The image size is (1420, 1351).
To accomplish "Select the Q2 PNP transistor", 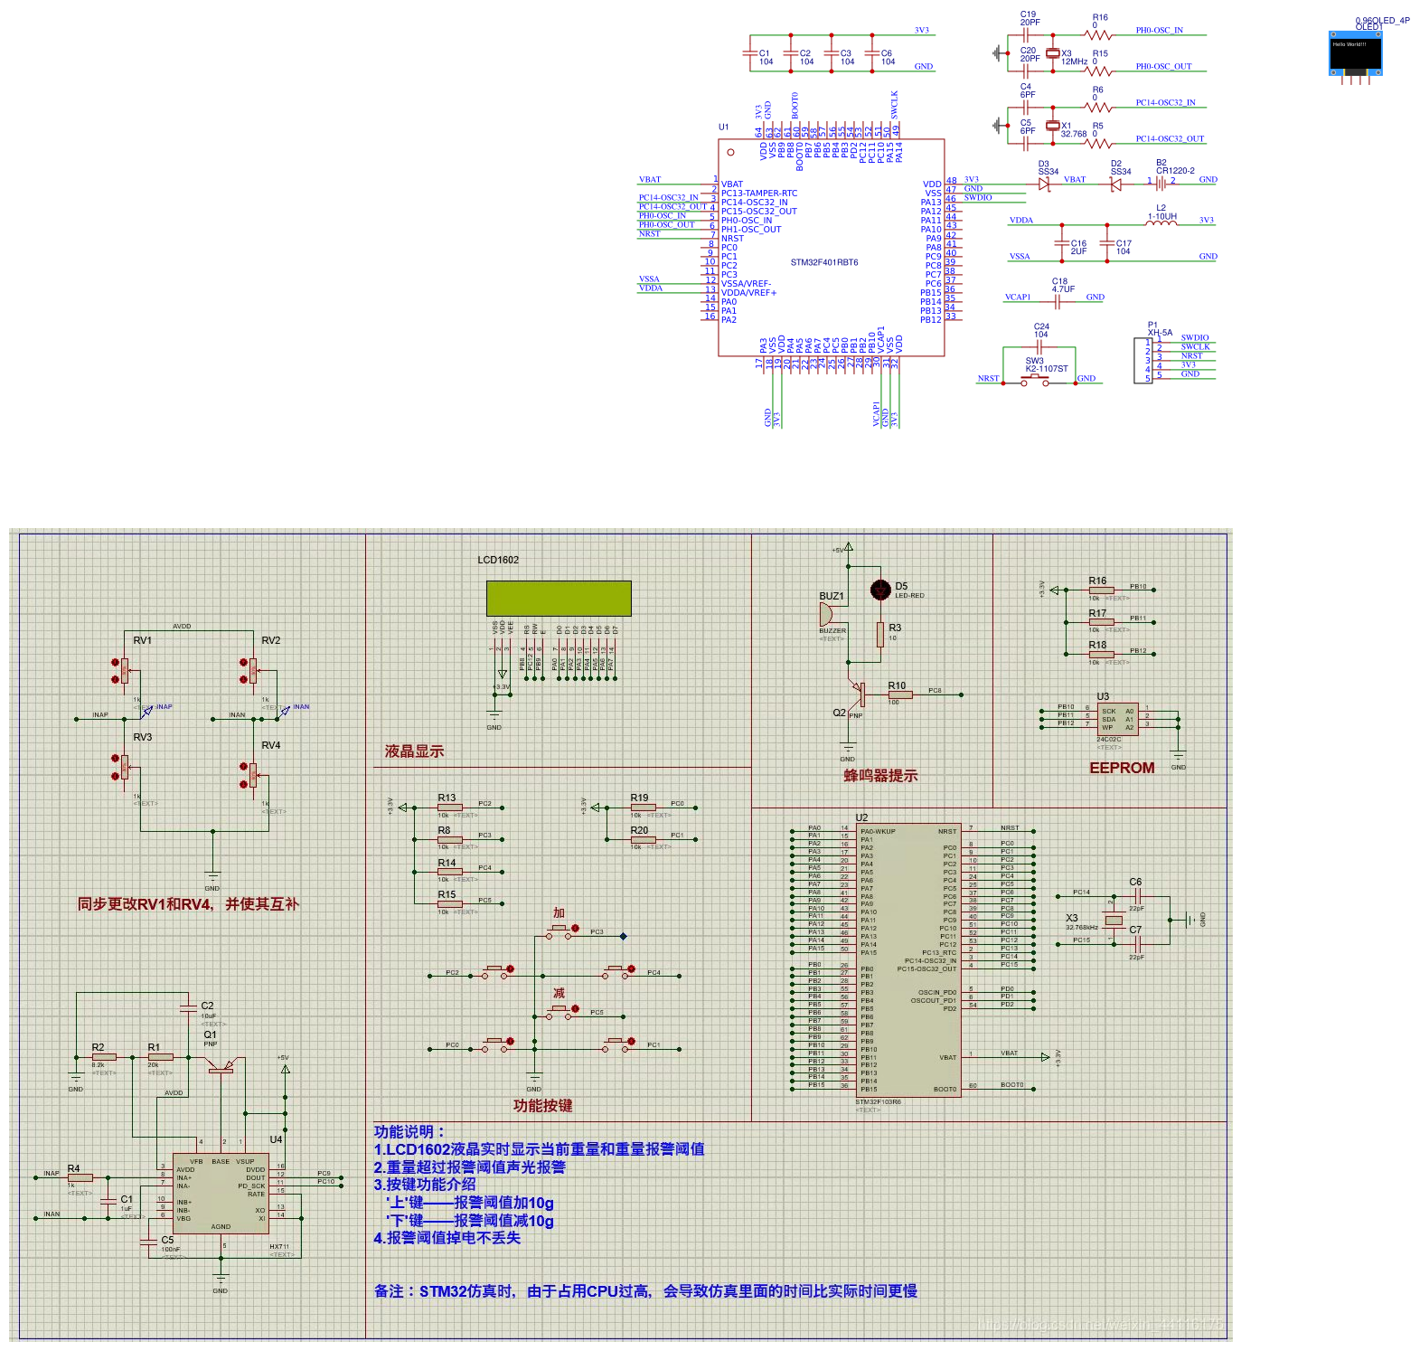I will (x=859, y=694).
